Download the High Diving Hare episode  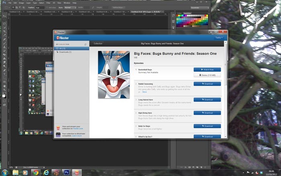pyautogui.click(x=207, y=113)
